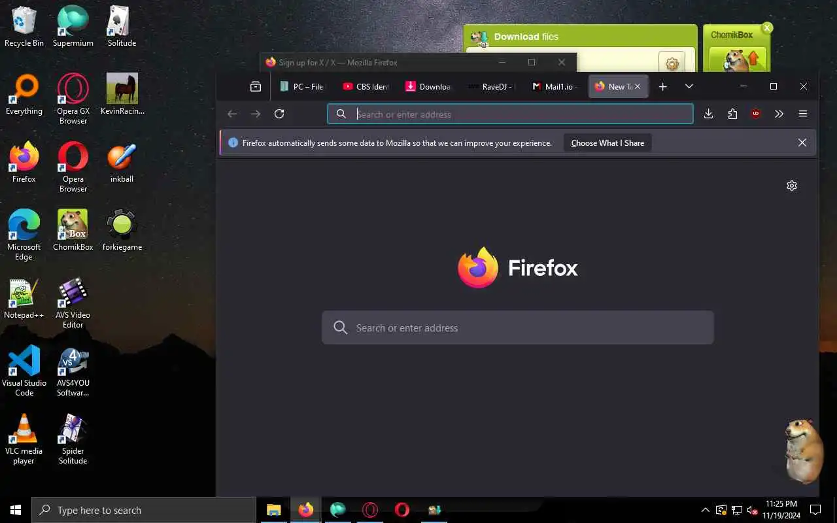Open the inkball desktop shortcut
Image resolution: width=837 pixels, height=523 pixels.
pos(122,163)
